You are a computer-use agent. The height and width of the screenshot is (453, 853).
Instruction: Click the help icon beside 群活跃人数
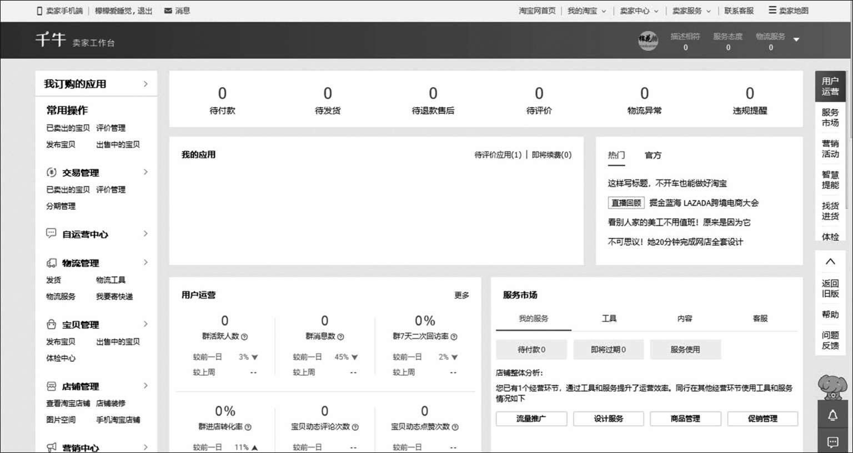coord(244,337)
